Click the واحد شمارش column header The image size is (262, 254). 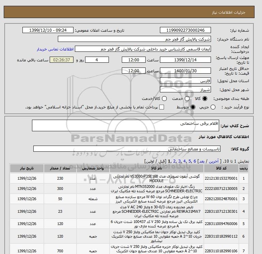pyautogui.click(x=93, y=168)
